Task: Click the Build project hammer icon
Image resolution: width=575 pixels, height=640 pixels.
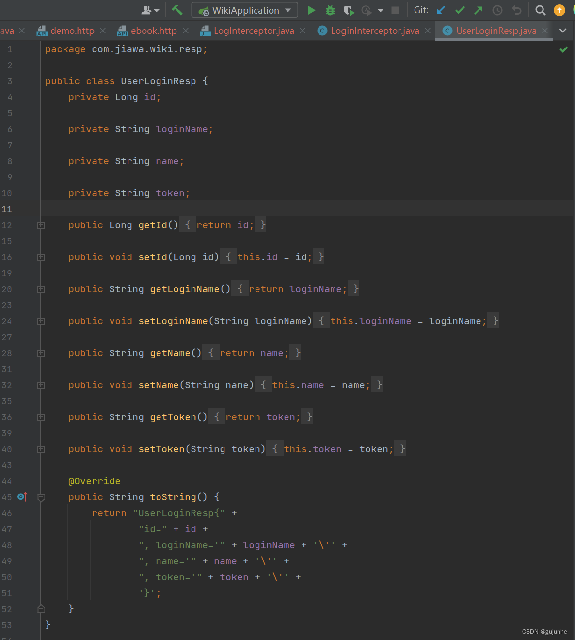Action: [x=177, y=10]
